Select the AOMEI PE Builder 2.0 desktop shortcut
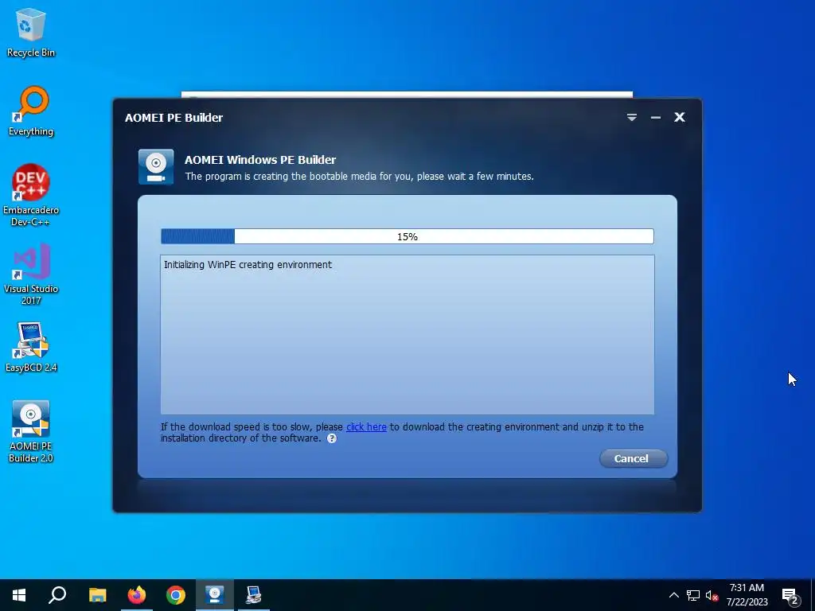This screenshot has height=611, width=815. pos(31,431)
